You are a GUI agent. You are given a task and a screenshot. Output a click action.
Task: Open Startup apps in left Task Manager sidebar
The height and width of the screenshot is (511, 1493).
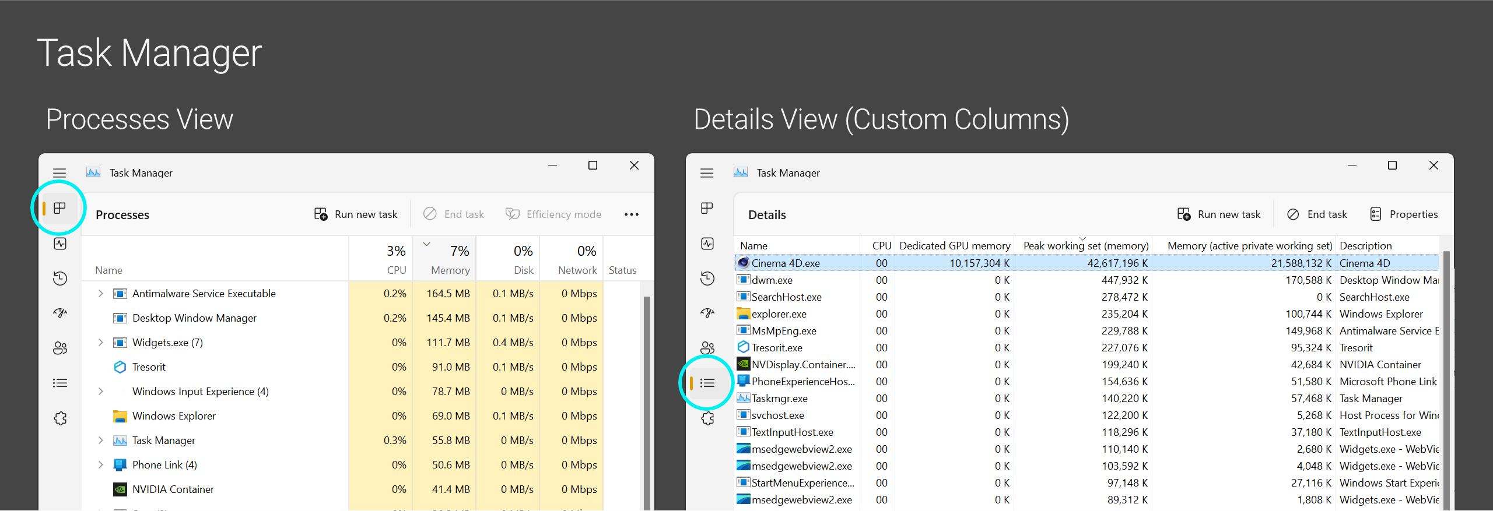pos(60,313)
